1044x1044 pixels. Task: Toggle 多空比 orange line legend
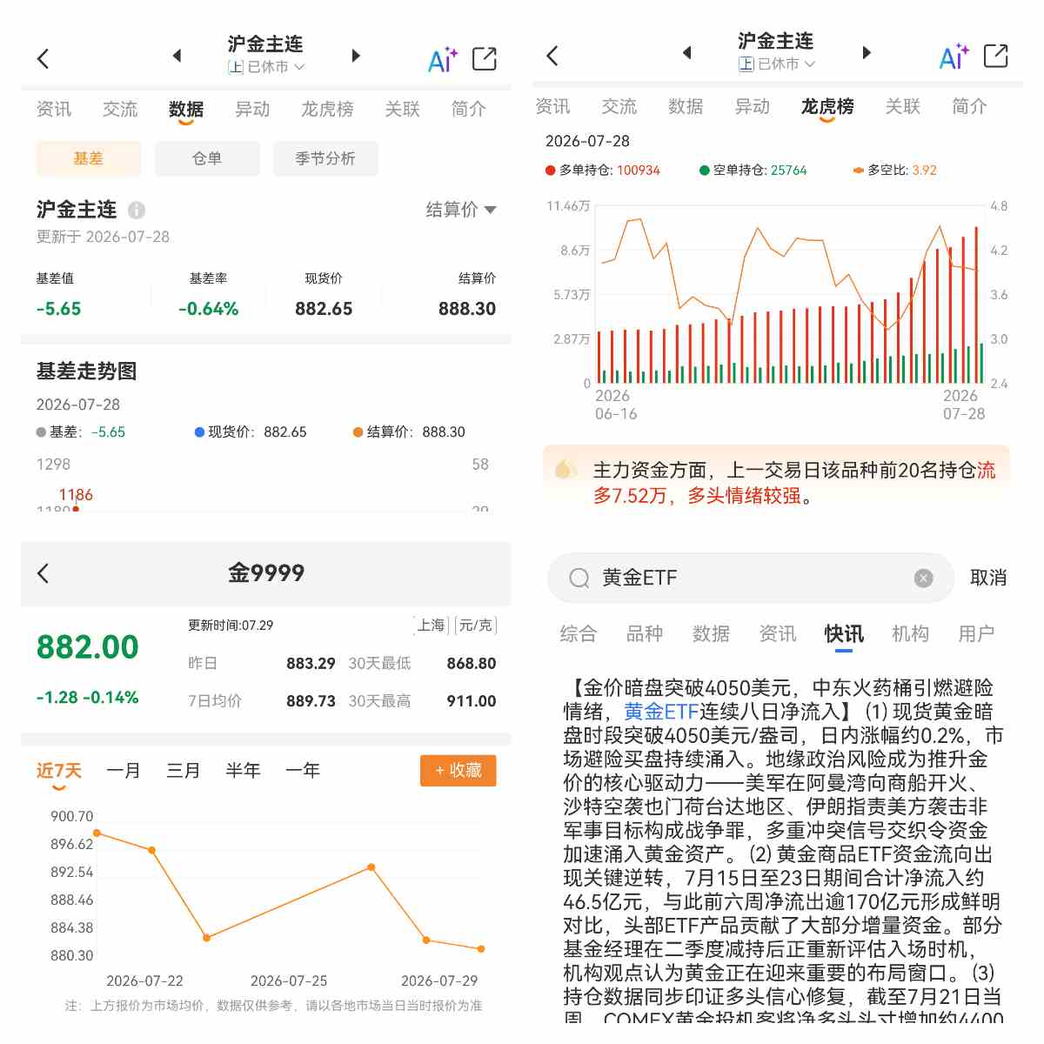894,171
